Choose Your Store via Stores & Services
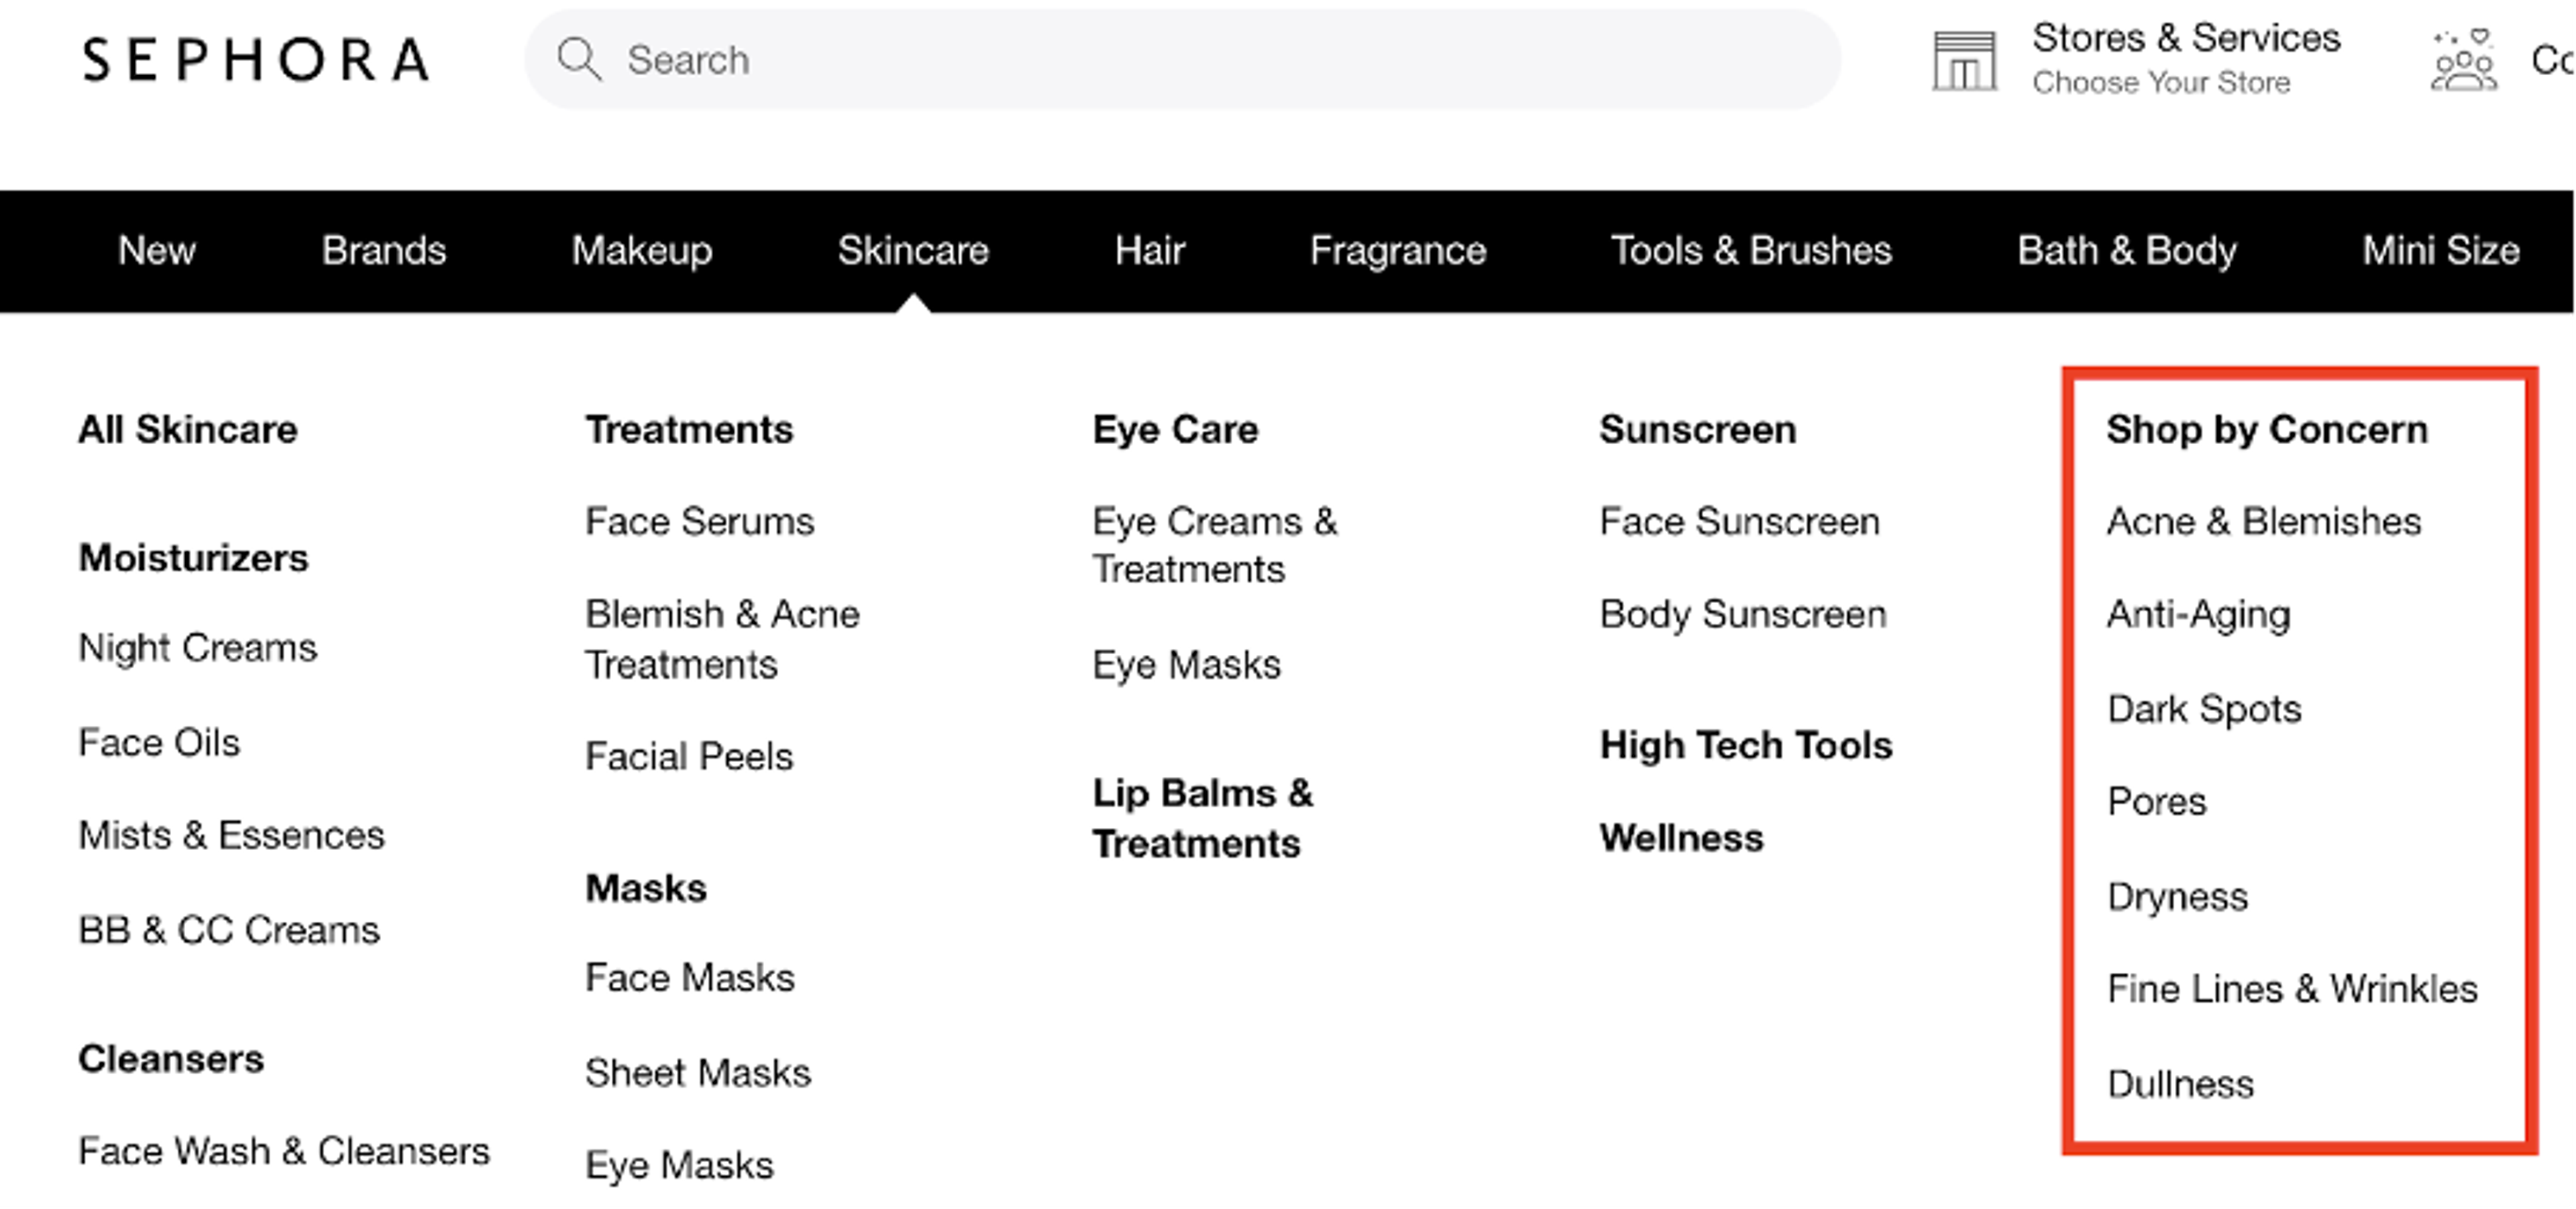 pos(2160,82)
